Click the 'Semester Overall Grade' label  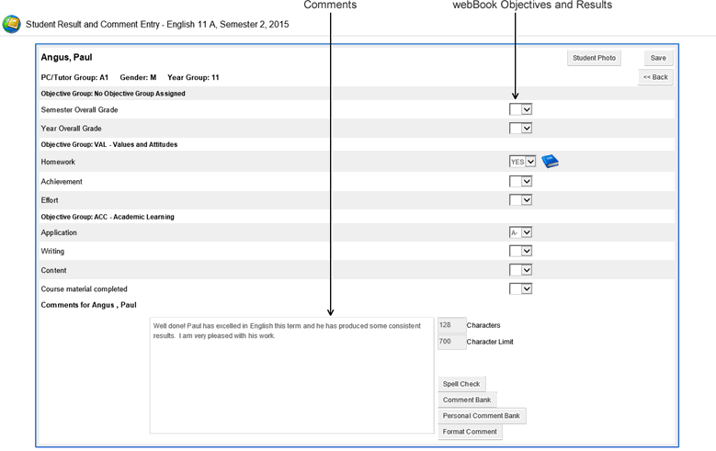(x=79, y=110)
